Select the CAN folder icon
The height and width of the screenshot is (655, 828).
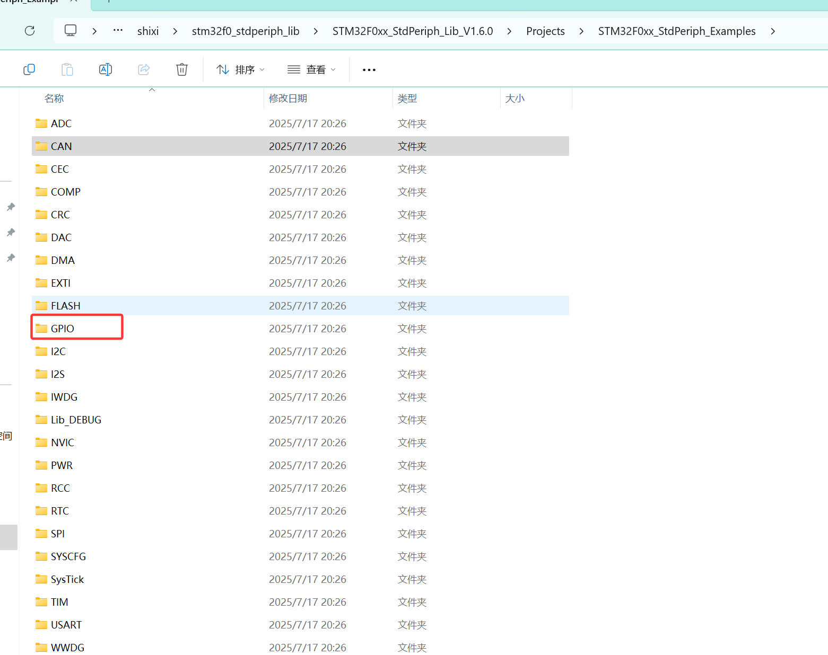coord(41,146)
